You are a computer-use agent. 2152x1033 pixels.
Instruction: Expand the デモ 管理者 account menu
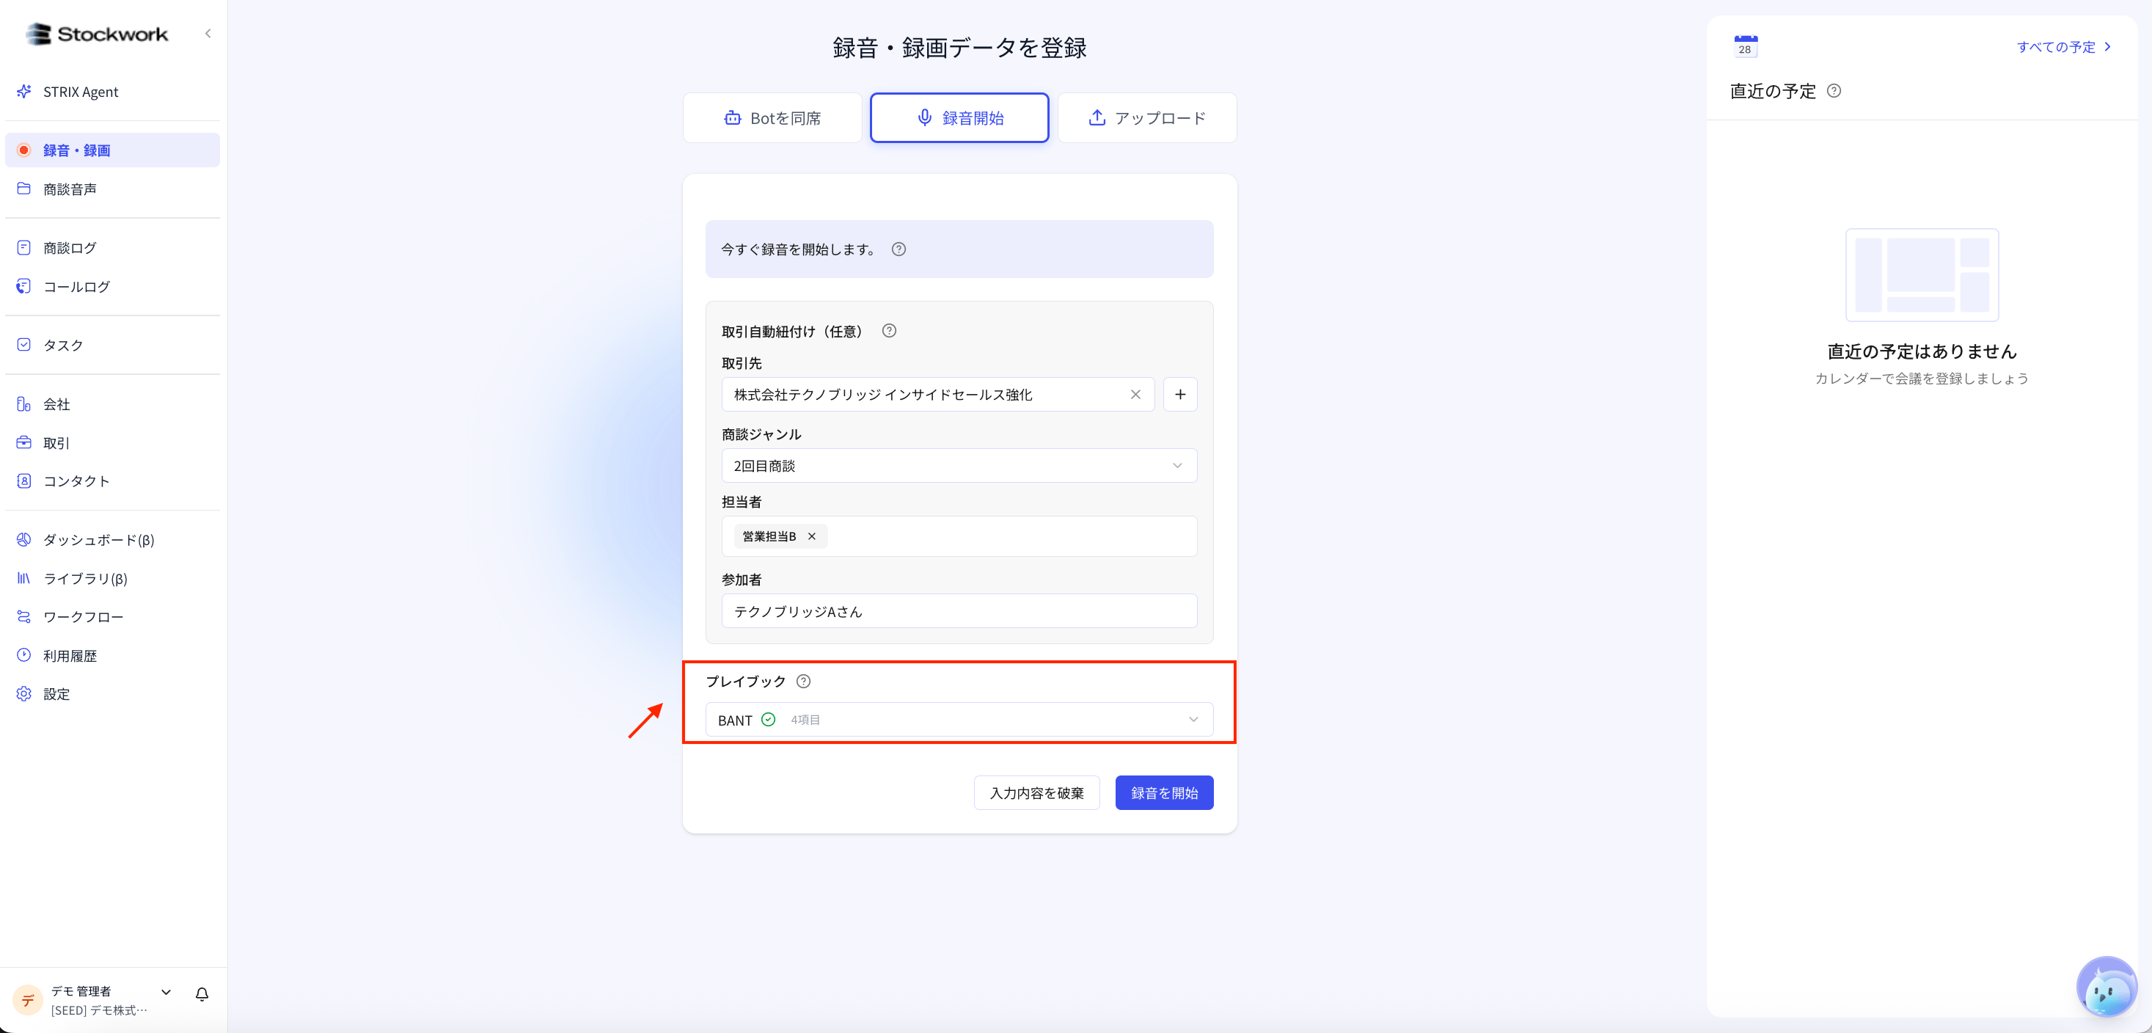[166, 992]
